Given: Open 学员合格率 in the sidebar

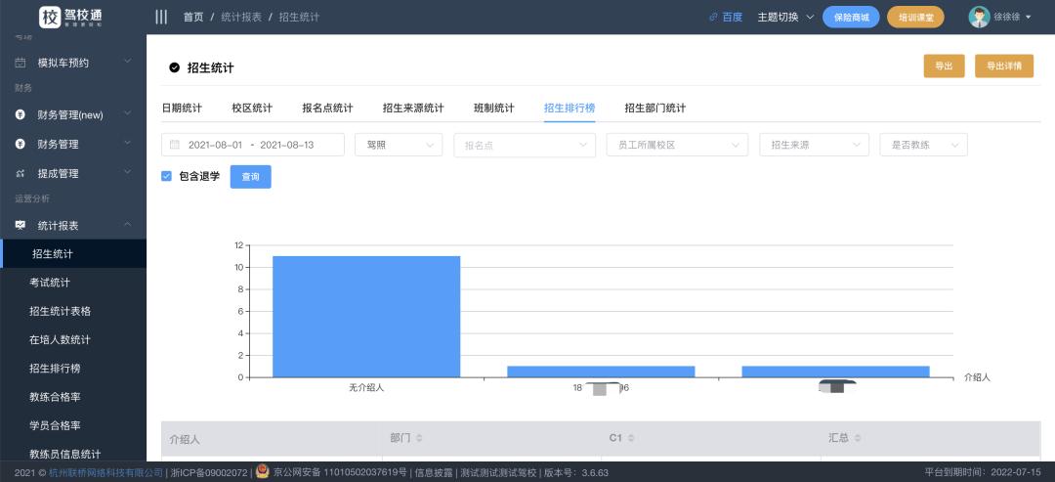Looking at the screenshot, I should [x=72, y=425].
